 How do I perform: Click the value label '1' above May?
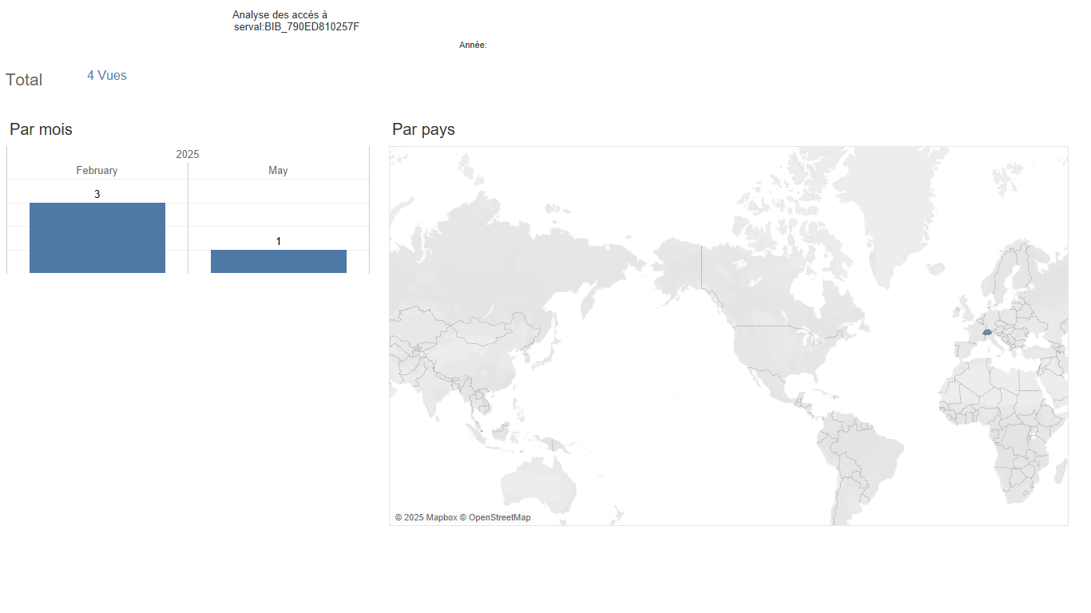278,241
